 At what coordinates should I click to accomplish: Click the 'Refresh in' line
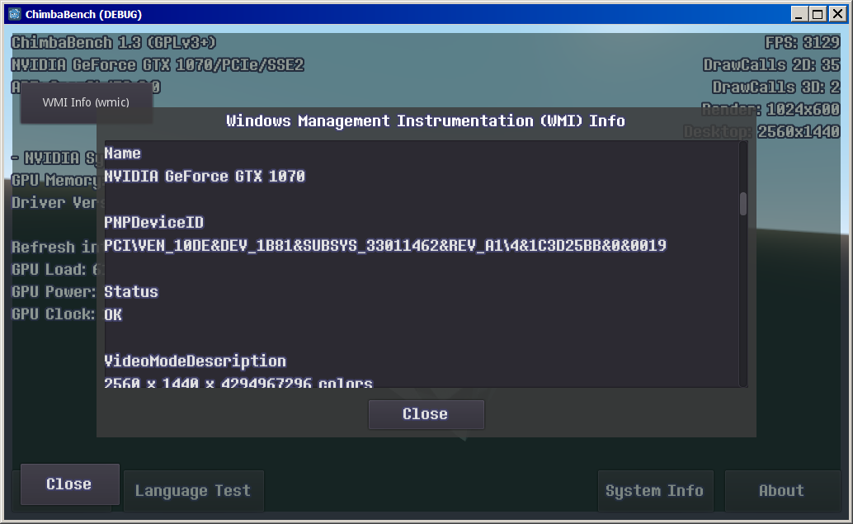(x=54, y=247)
